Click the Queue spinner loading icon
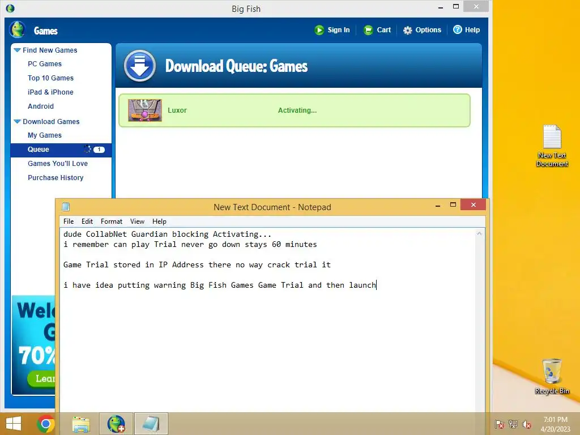The width and height of the screenshot is (580, 435). pos(87,149)
